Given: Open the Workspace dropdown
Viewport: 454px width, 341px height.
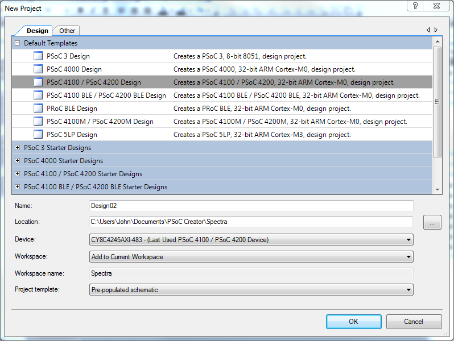Looking at the screenshot, I should pos(251,256).
